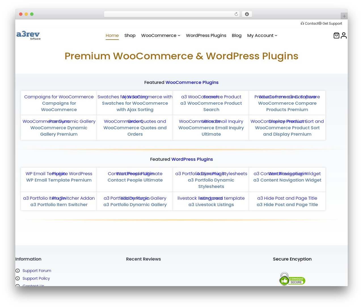363x308 pixels.
Task: Open the a3 Livestock Listings card
Action: pyautogui.click(x=211, y=201)
